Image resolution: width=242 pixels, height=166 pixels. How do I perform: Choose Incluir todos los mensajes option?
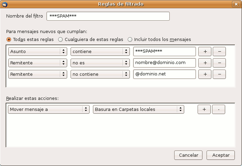click(x=130, y=40)
